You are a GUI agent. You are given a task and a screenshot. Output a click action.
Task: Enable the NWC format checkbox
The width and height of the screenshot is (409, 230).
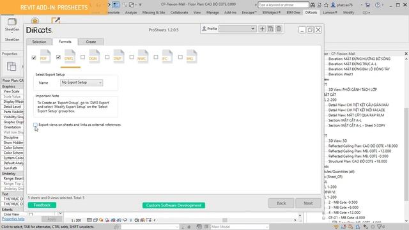pyautogui.click(x=132, y=57)
